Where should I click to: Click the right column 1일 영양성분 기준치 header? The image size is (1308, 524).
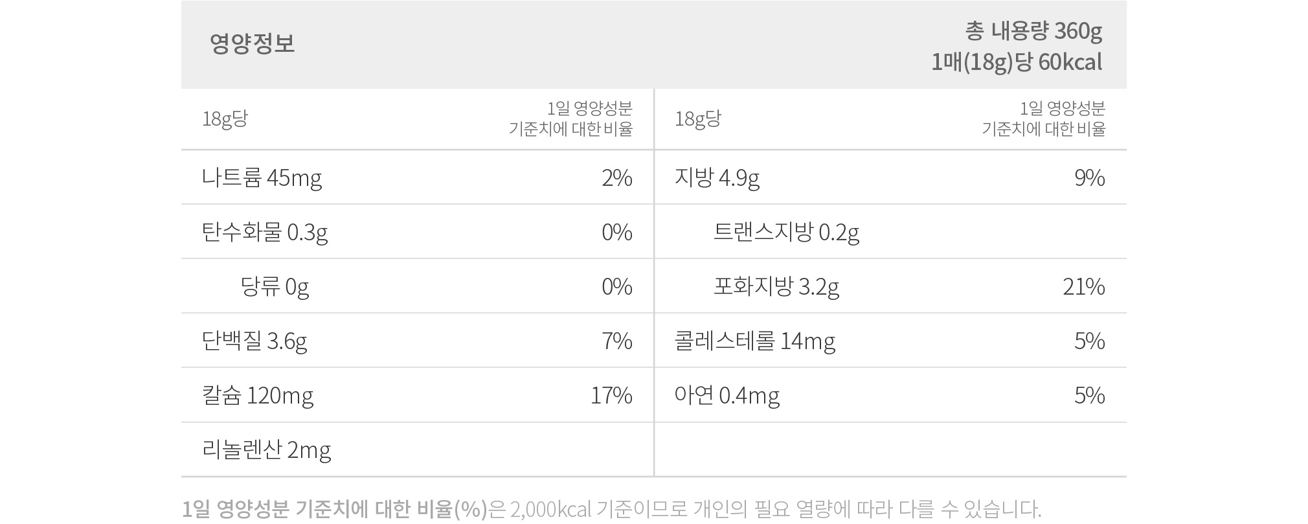point(1043,119)
